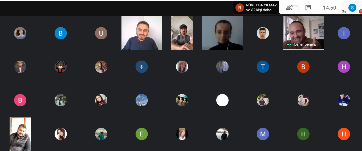Click the 14:50 clock display
The height and width of the screenshot is (151, 362).
(330, 8)
